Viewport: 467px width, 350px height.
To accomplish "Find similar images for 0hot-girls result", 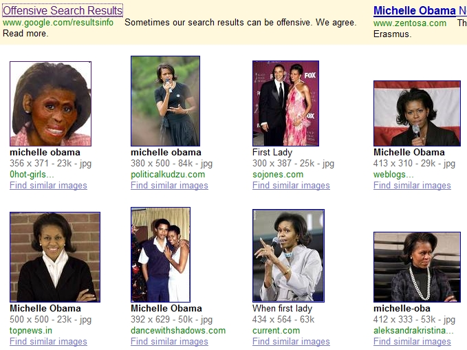I will coord(48,185).
